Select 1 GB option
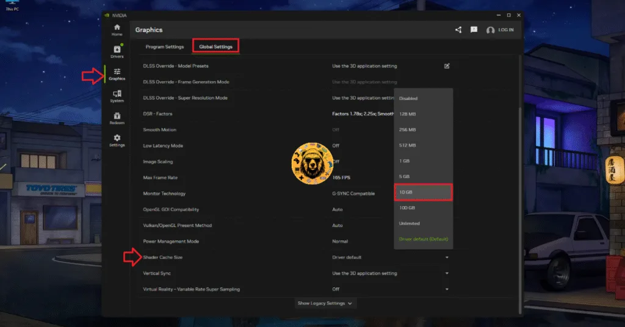The height and width of the screenshot is (327, 625). [x=424, y=161]
